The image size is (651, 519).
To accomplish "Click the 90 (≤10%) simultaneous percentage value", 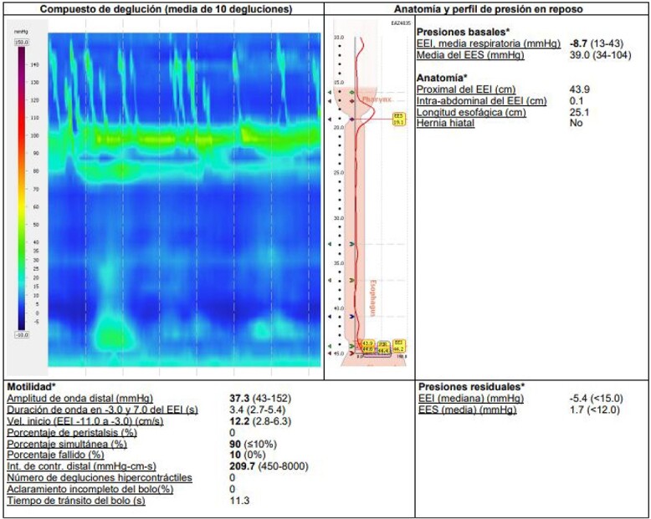I will click(x=253, y=444).
